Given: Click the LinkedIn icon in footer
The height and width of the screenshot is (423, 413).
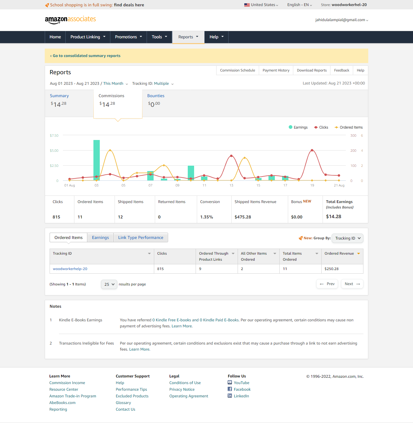Looking at the screenshot, I should [x=230, y=396].
